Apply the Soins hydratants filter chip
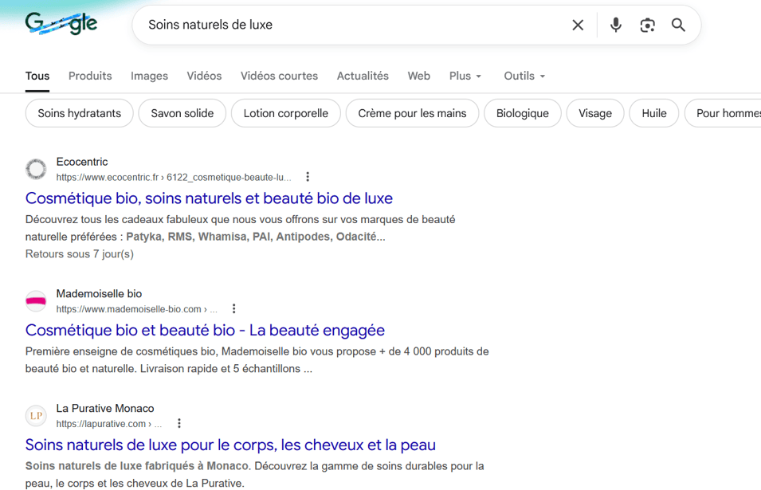The height and width of the screenshot is (490, 761). [79, 113]
